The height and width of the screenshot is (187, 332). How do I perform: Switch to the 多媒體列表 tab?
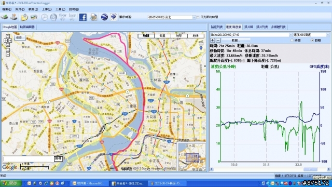(x=278, y=27)
